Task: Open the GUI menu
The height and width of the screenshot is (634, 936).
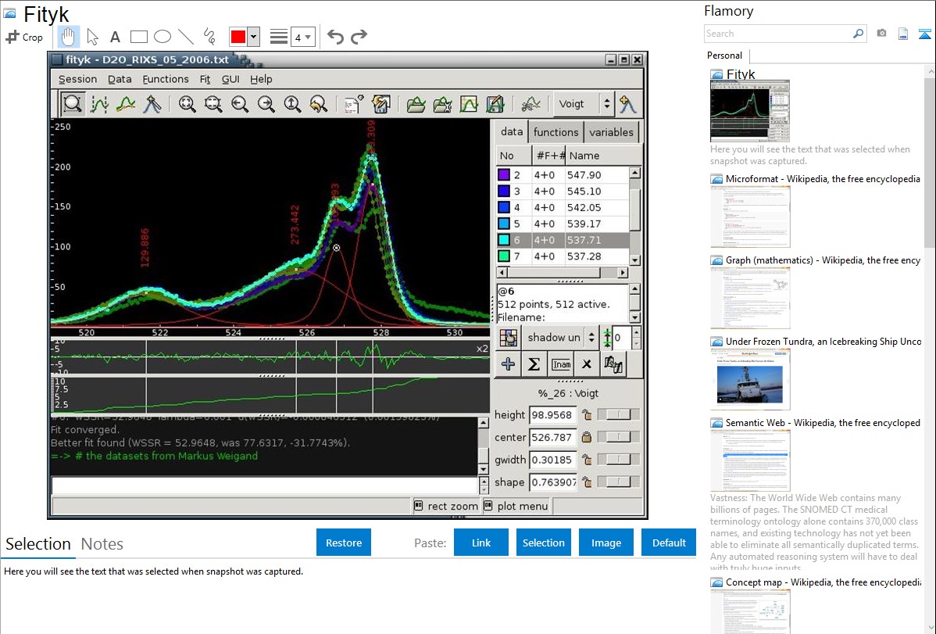Action: [230, 79]
